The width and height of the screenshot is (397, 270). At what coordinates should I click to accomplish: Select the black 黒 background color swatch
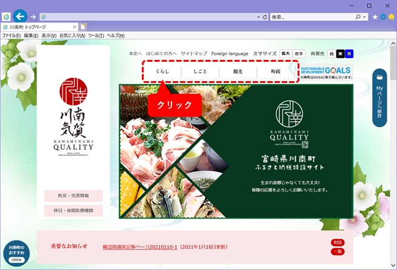pyautogui.click(x=340, y=54)
